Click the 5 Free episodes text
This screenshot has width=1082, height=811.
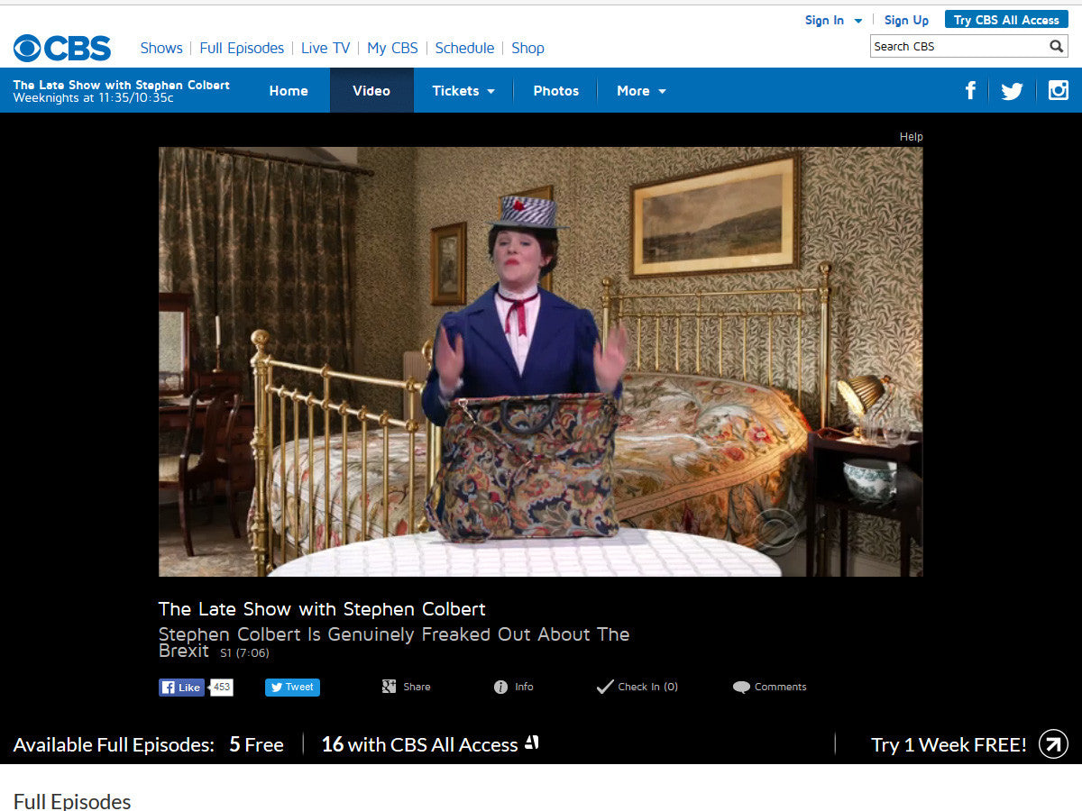tap(256, 744)
